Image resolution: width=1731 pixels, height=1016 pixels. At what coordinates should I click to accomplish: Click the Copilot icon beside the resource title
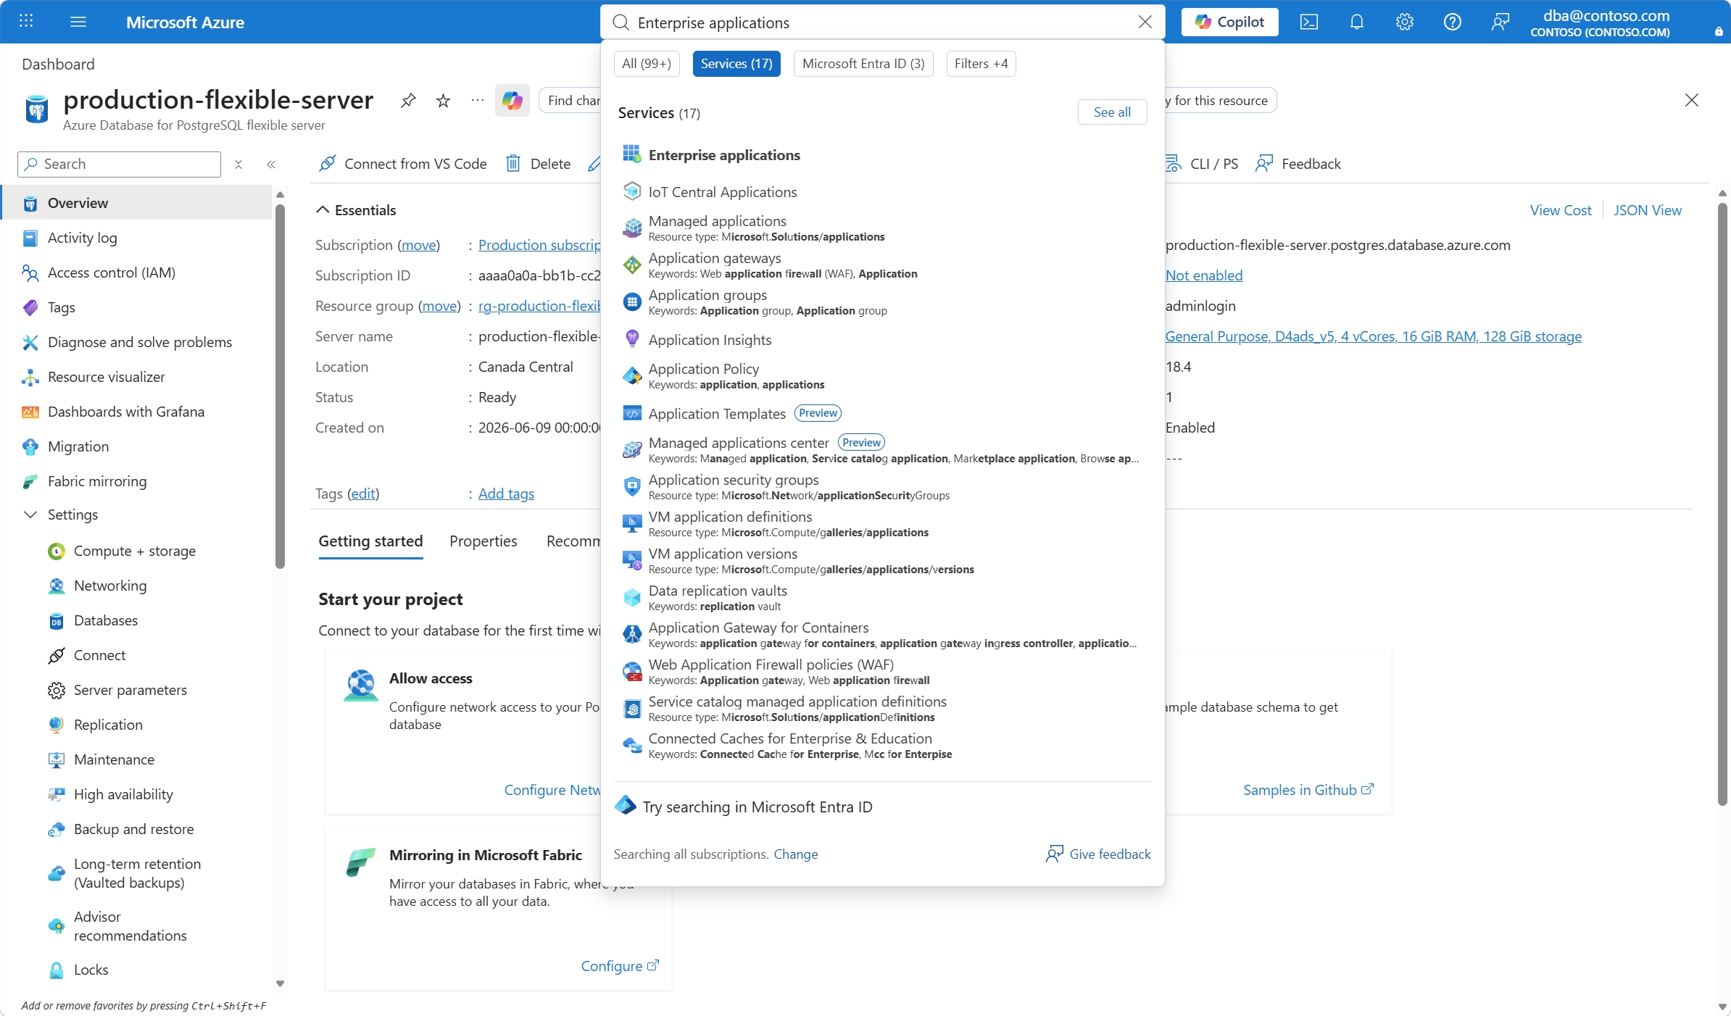pyautogui.click(x=512, y=100)
